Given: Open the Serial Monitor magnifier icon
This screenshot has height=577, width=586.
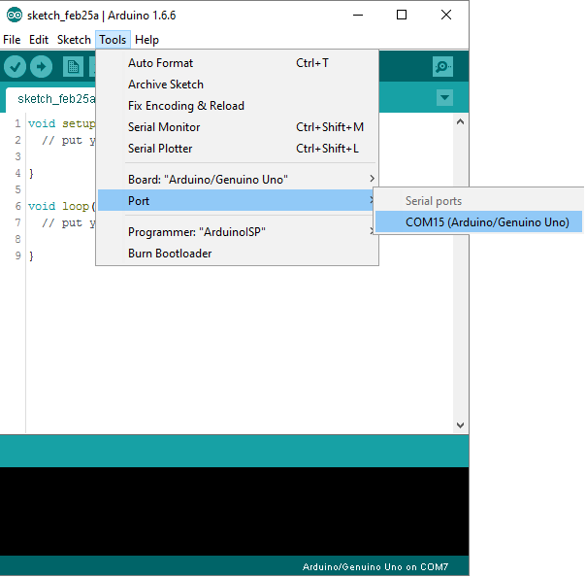Looking at the screenshot, I should point(442,67).
